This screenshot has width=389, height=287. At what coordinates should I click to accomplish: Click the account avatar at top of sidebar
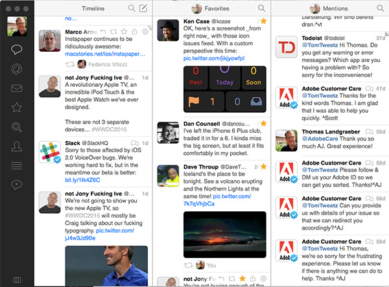[17, 27]
